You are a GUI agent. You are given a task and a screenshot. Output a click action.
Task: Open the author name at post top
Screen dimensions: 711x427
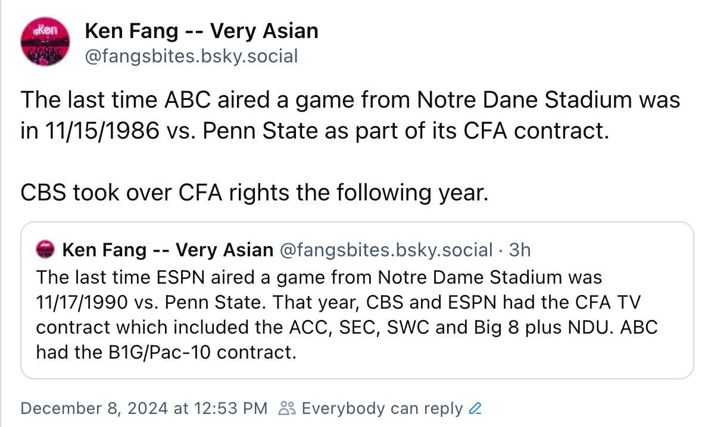coord(201,32)
